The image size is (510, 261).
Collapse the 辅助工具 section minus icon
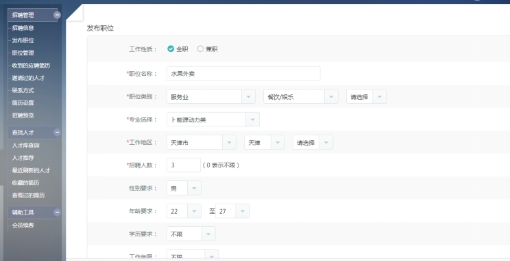tap(57, 212)
